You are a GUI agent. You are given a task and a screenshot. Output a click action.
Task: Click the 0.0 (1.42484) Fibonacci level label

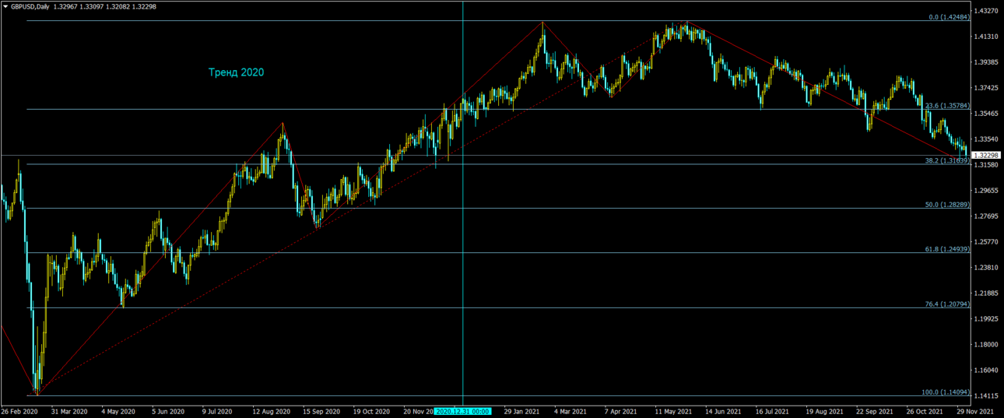coord(949,16)
